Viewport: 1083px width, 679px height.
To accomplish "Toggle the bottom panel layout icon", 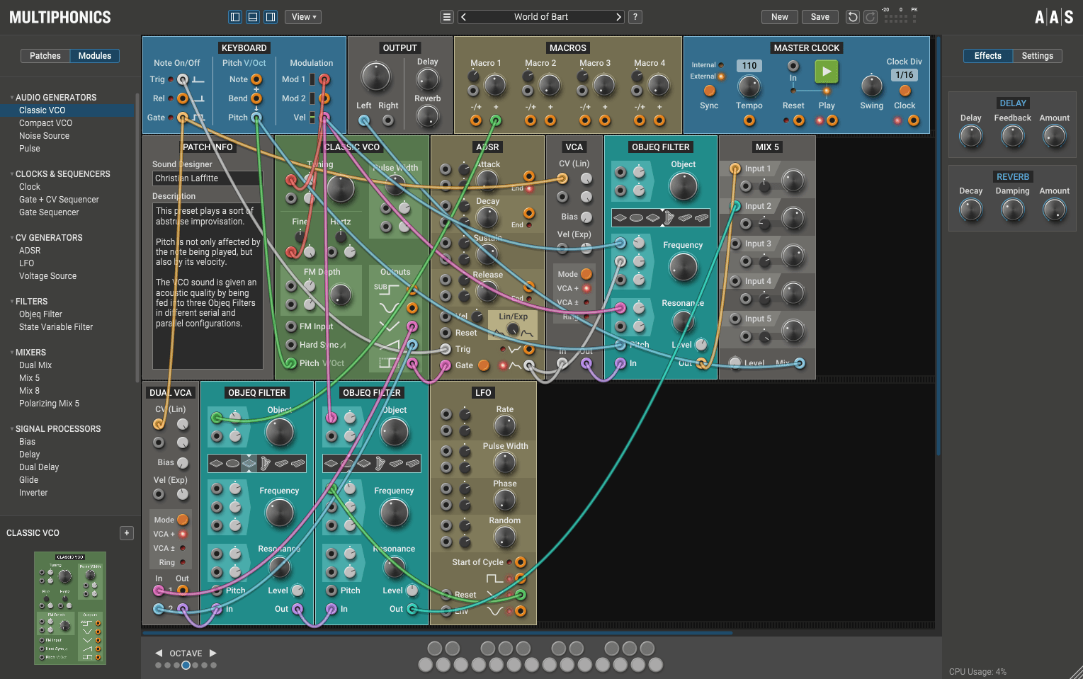I will (x=253, y=17).
